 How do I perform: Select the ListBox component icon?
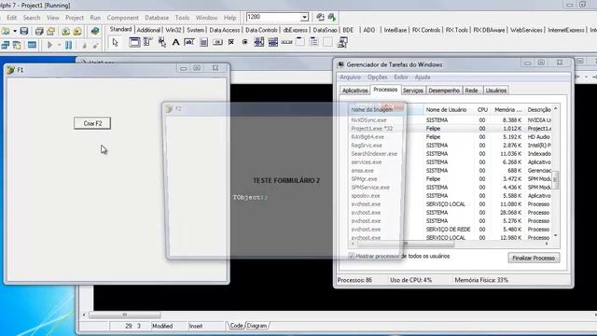coord(259,42)
